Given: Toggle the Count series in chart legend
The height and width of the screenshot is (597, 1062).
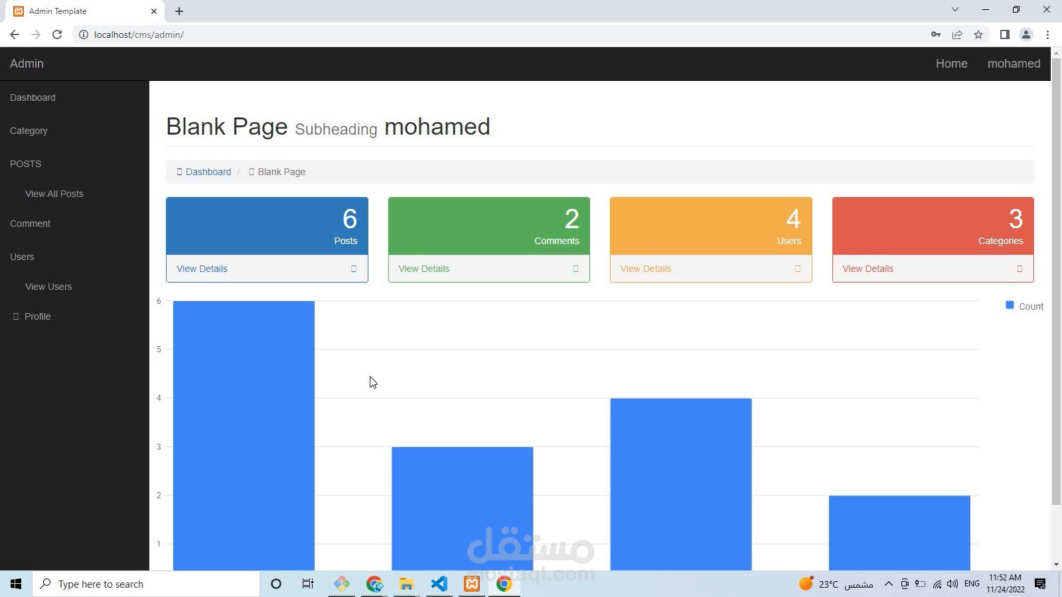Looking at the screenshot, I should pyautogui.click(x=1024, y=306).
